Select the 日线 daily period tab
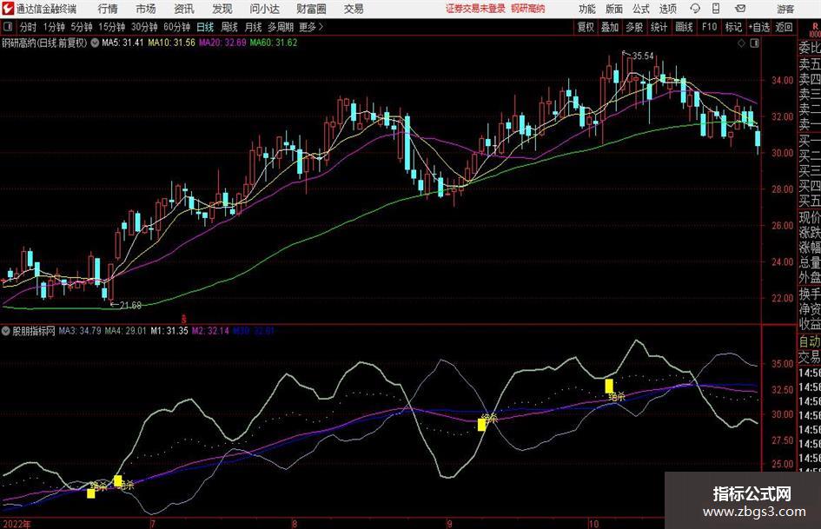The width and height of the screenshot is (821, 529). (205, 27)
